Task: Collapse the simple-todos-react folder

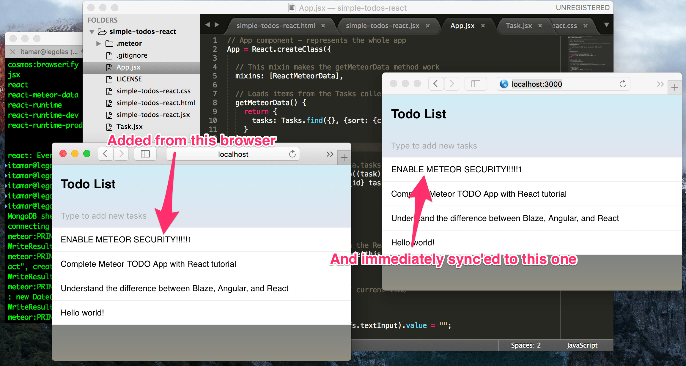Action: pos(92,31)
